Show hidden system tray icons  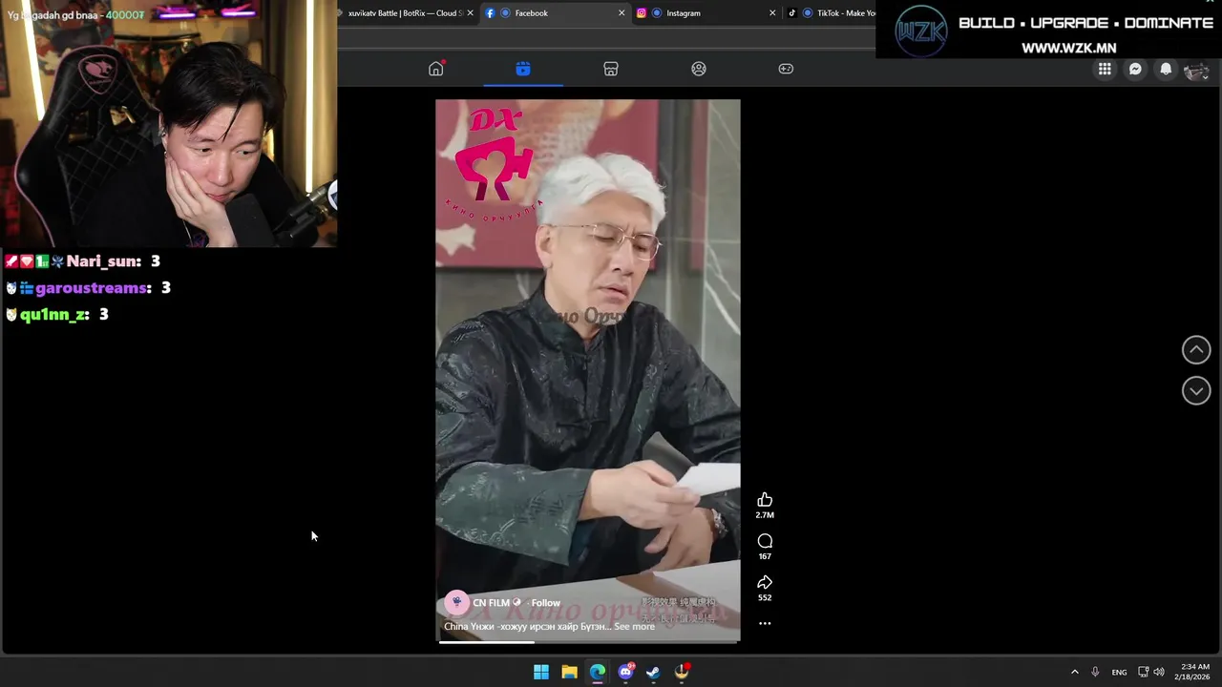click(x=1074, y=672)
